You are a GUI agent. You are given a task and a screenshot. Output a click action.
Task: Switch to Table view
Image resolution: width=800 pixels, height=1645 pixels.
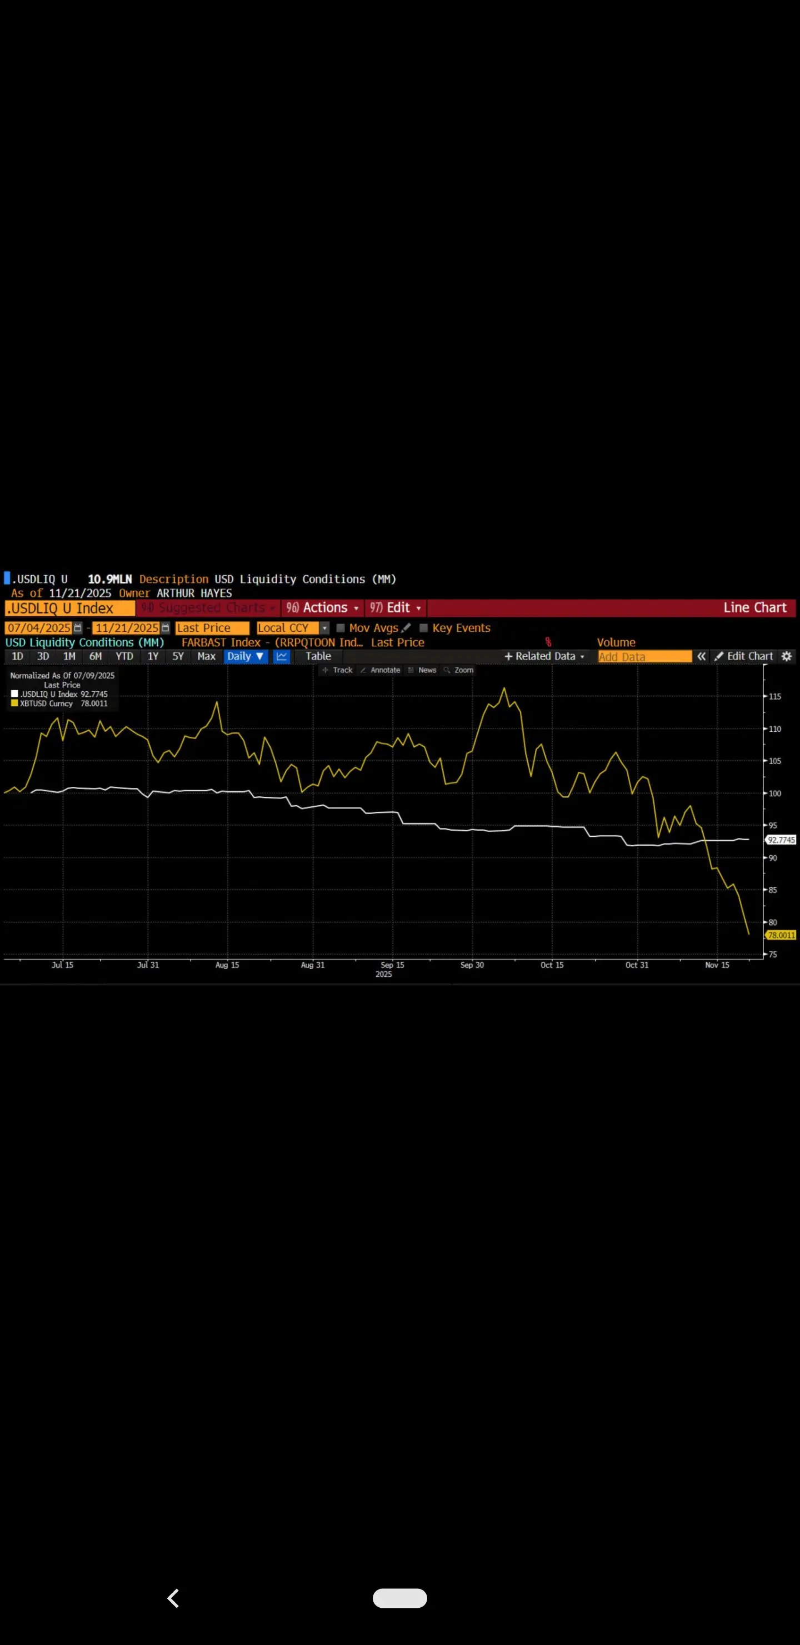point(318,656)
